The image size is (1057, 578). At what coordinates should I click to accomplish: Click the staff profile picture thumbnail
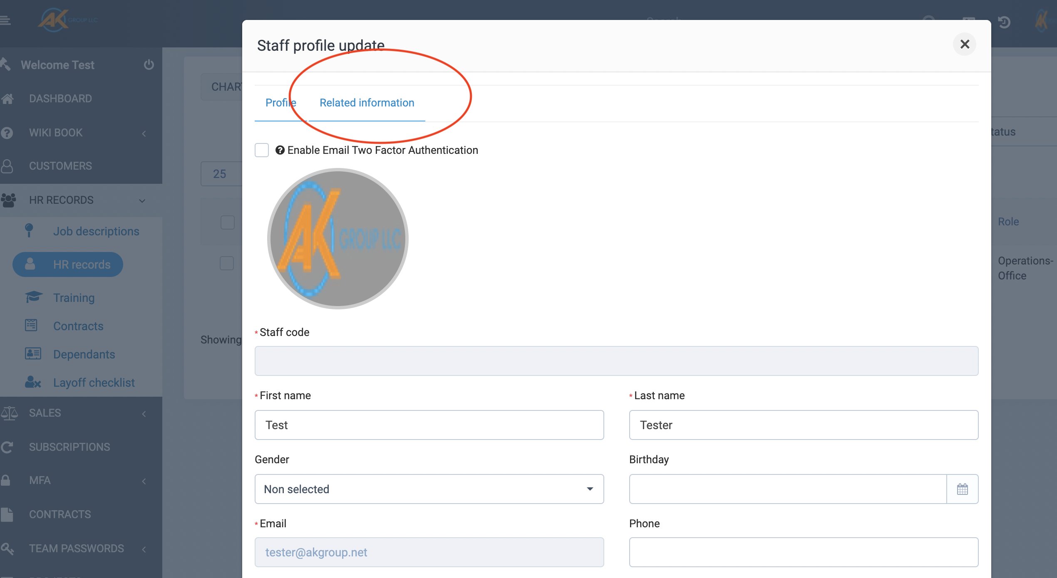tap(337, 239)
